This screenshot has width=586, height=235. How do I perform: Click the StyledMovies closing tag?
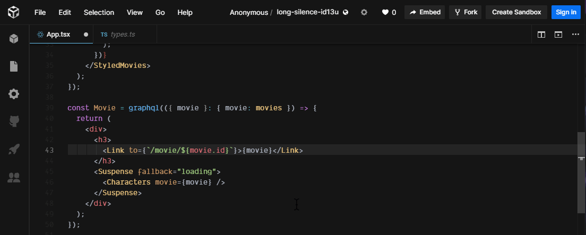pyautogui.click(x=118, y=65)
